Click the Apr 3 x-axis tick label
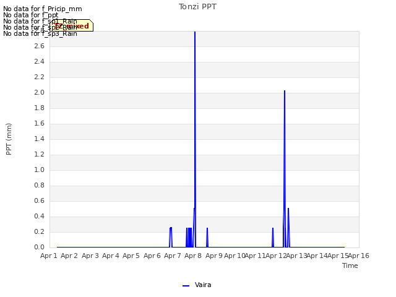 tap(90, 256)
